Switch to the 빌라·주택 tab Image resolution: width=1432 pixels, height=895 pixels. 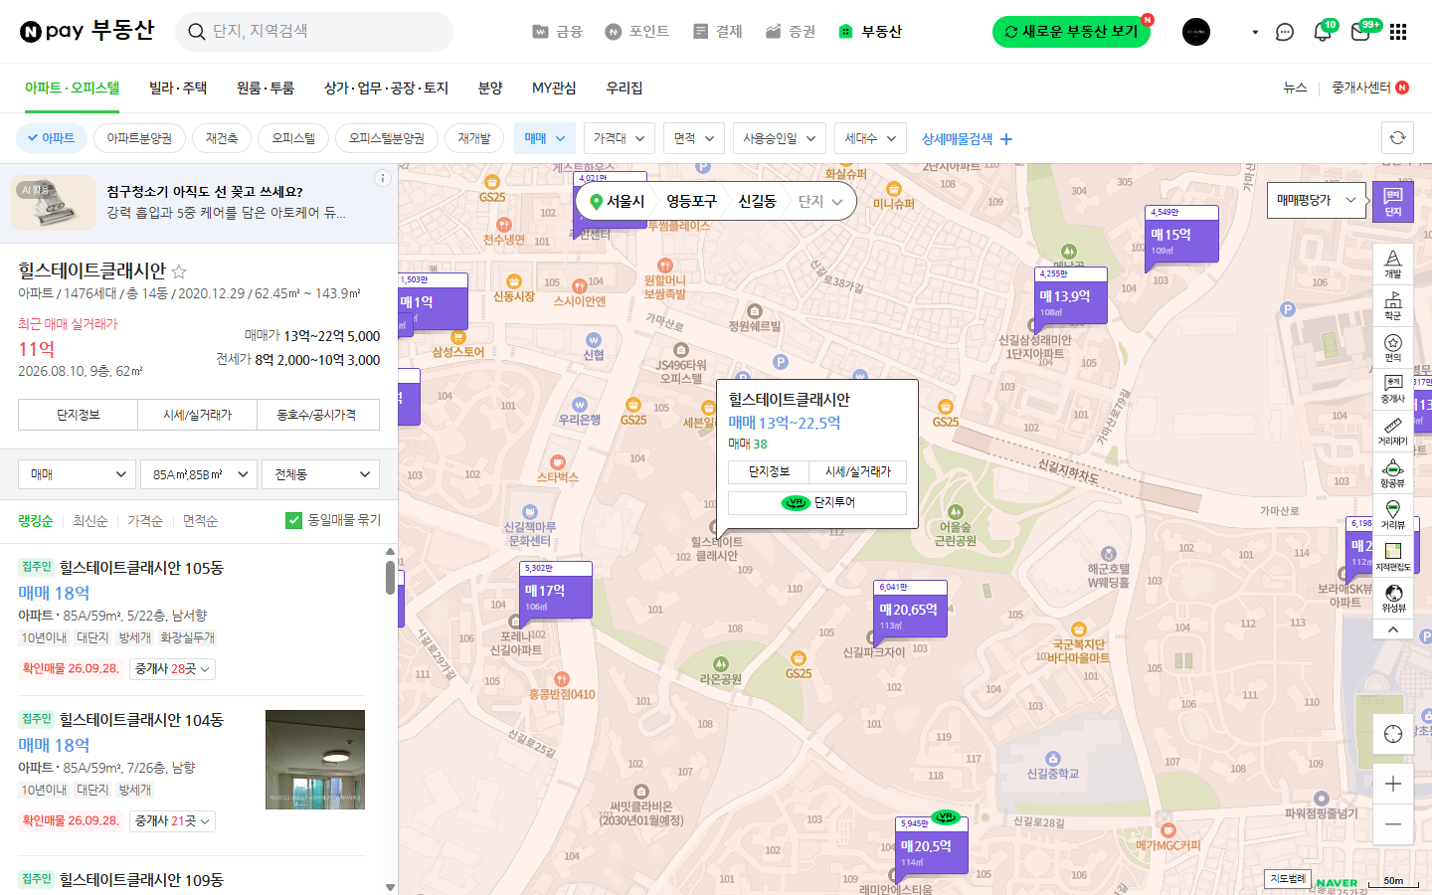[178, 89]
